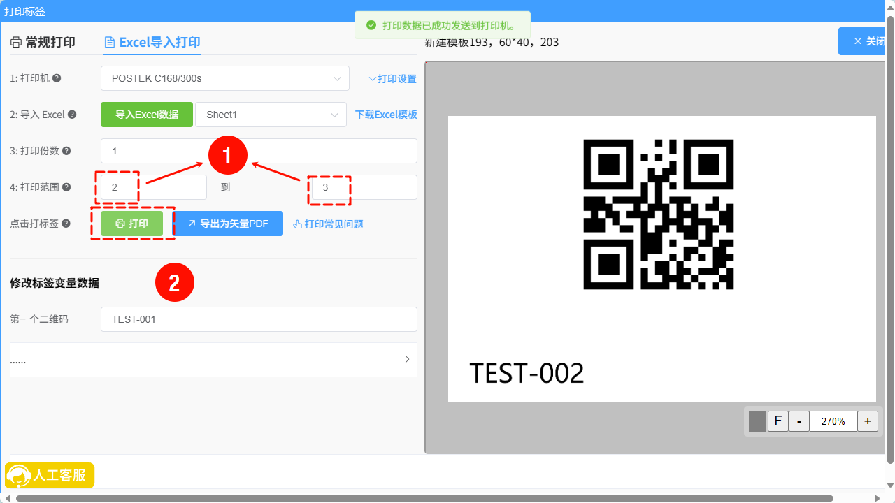This screenshot has width=895, height=503.
Task: Open the Sheet1 sheet dropdown
Action: coord(271,115)
